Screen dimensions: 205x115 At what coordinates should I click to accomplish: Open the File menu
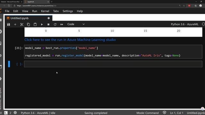7,11
